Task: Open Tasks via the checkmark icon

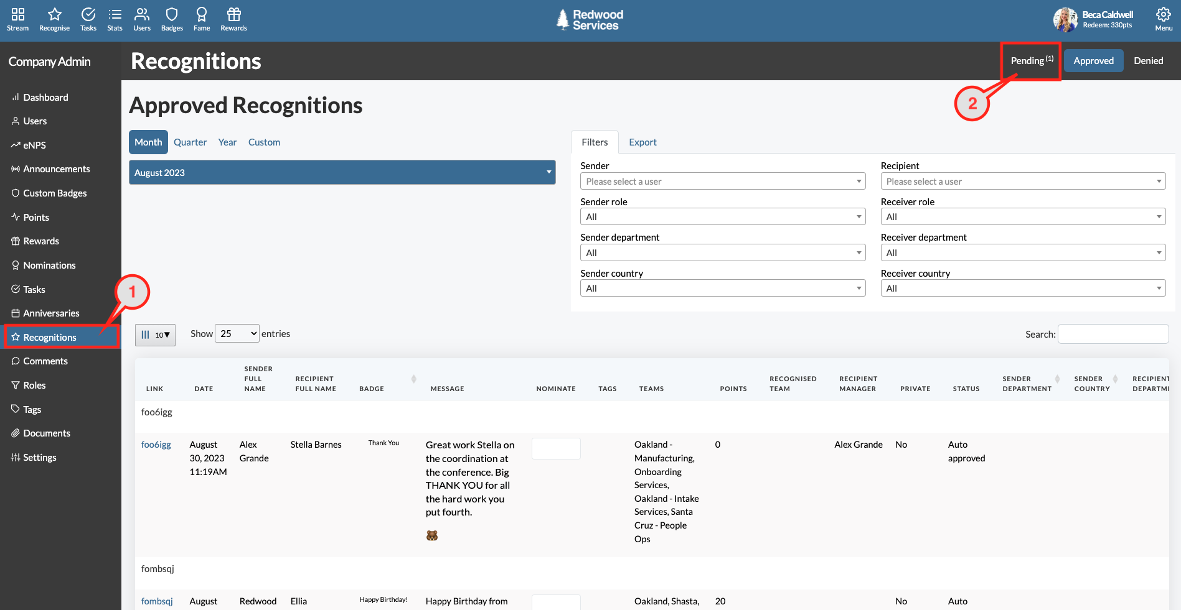Action: 88,19
